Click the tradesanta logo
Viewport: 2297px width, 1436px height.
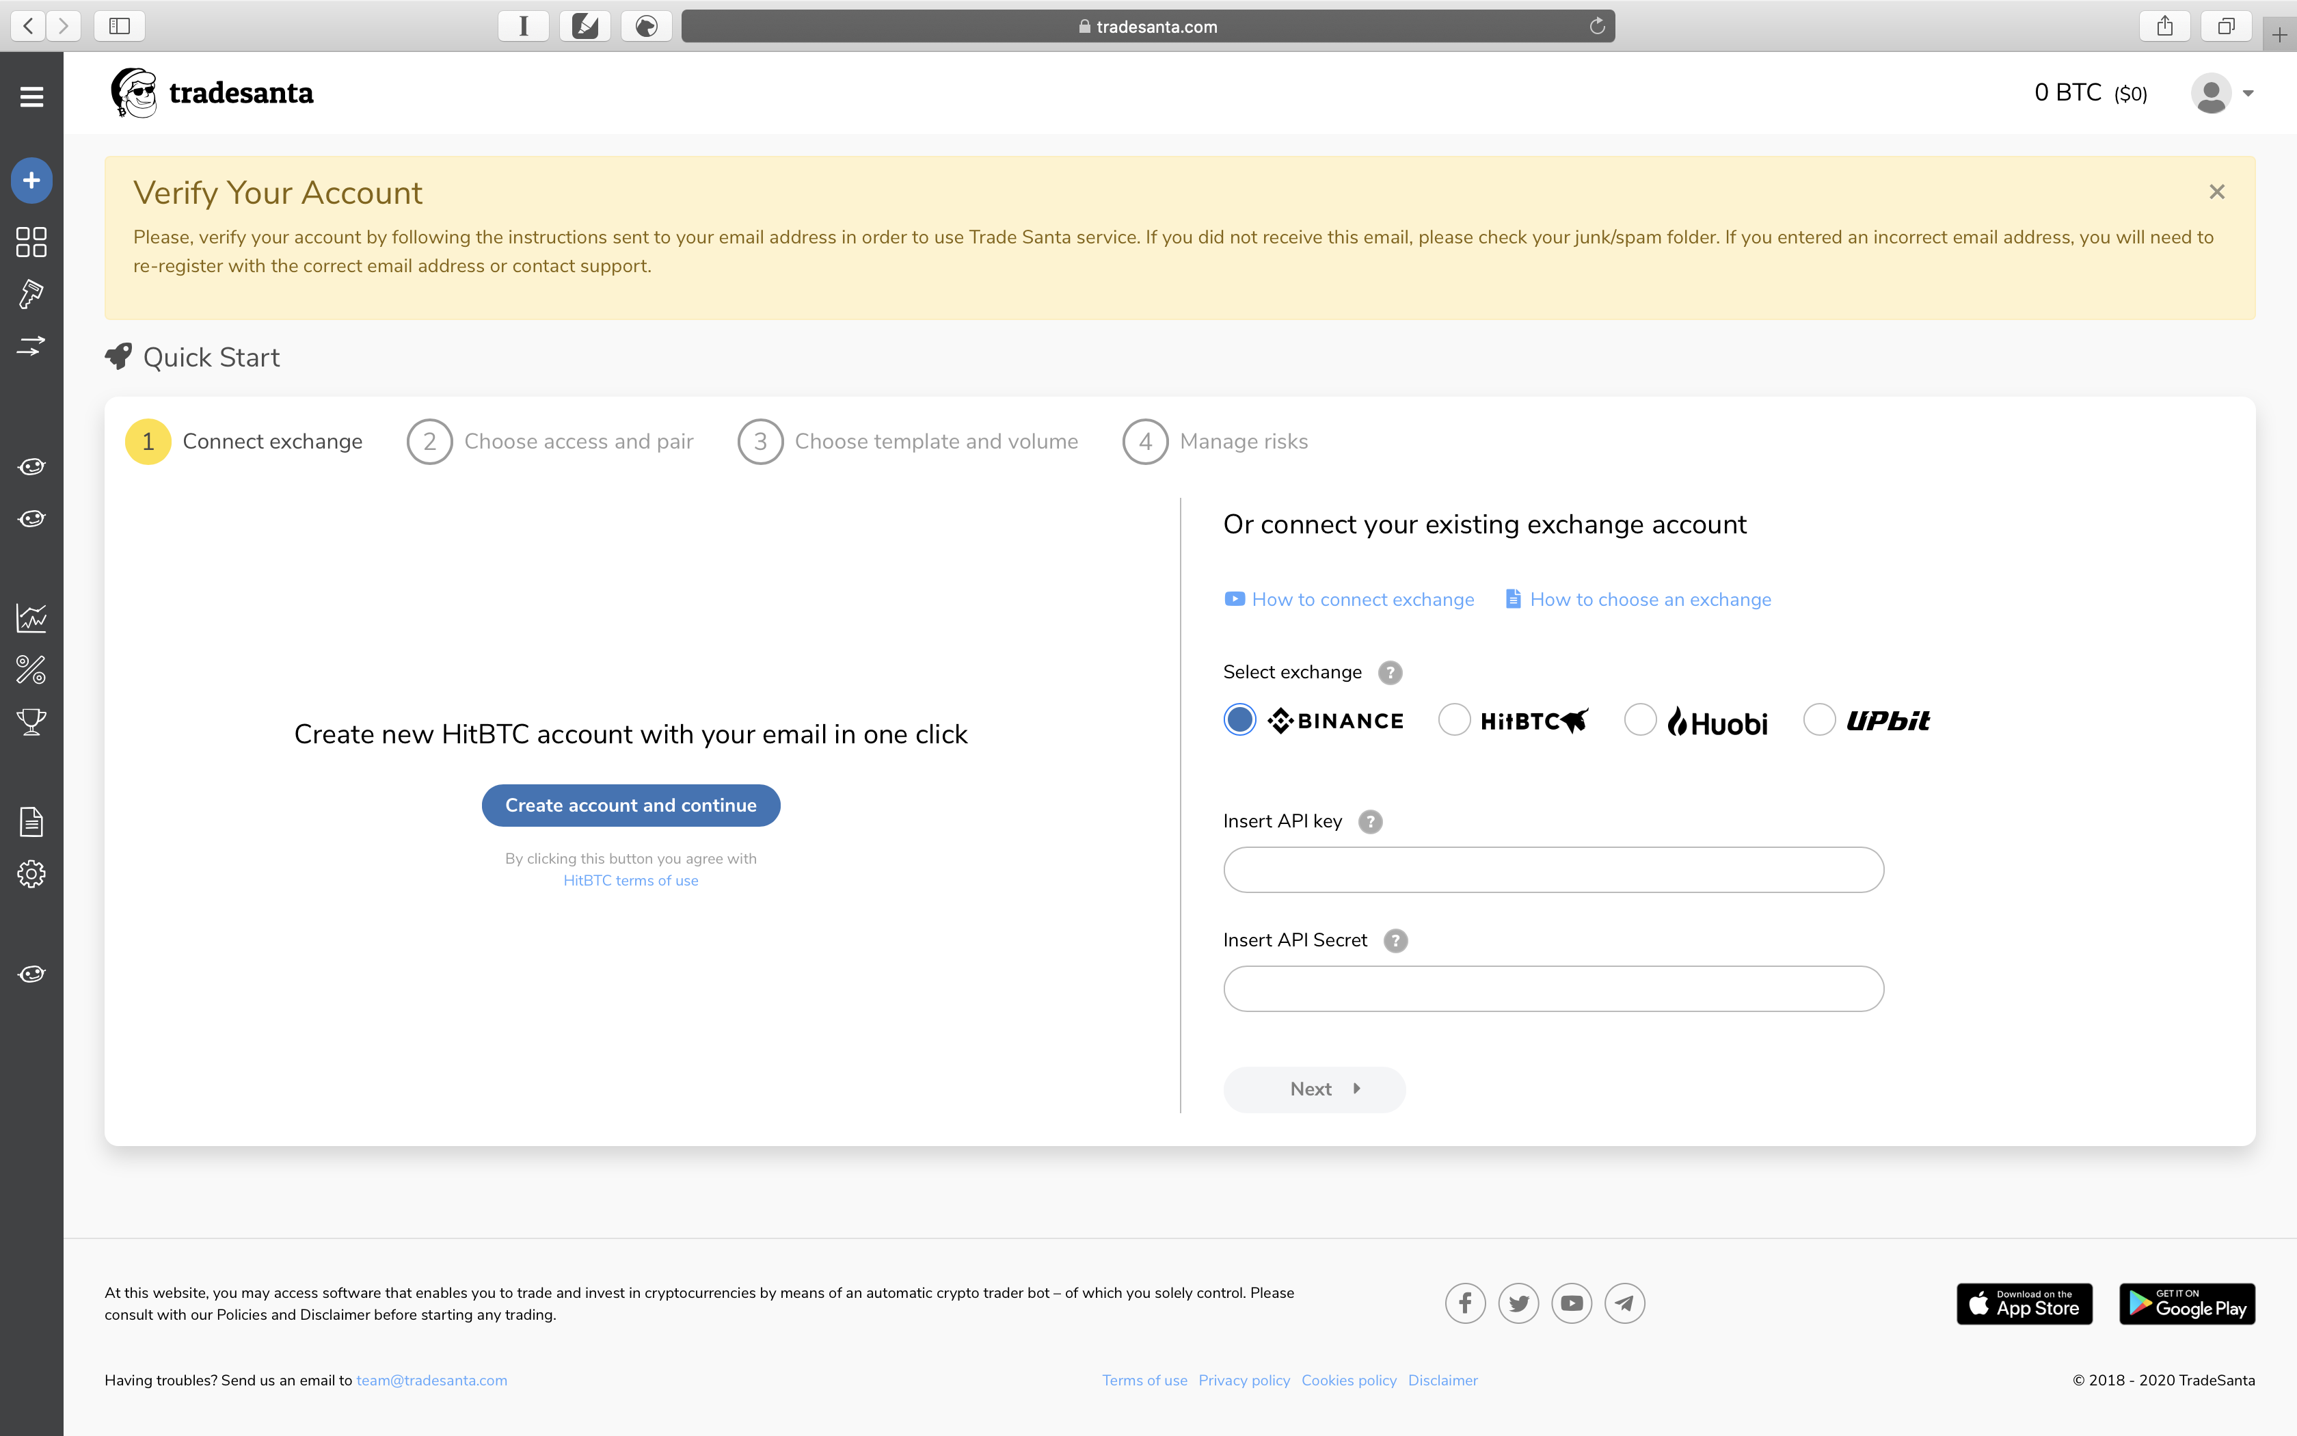(212, 93)
